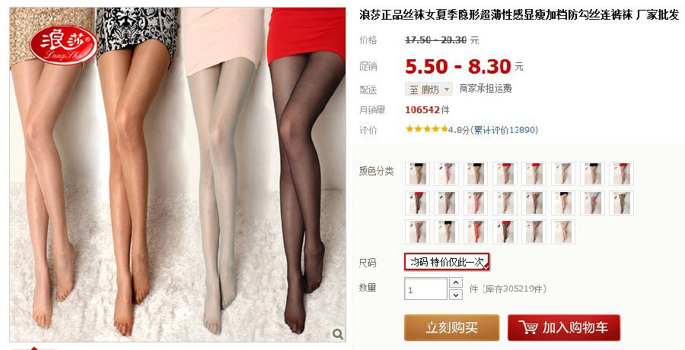The image size is (685, 350).
Task: Select the fourth color swatch in first row
Action: point(505,174)
